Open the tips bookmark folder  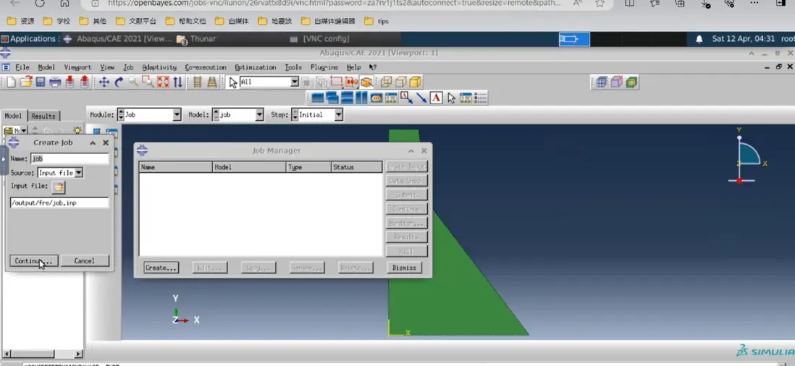pyautogui.click(x=377, y=21)
